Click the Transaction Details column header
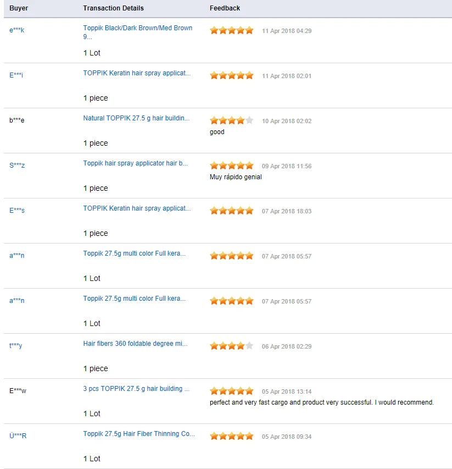This screenshot has width=452, height=469. [x=113, y=8]
